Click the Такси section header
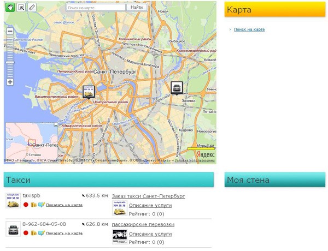Screen dimensions: 328x251 [x=109, y=180]
